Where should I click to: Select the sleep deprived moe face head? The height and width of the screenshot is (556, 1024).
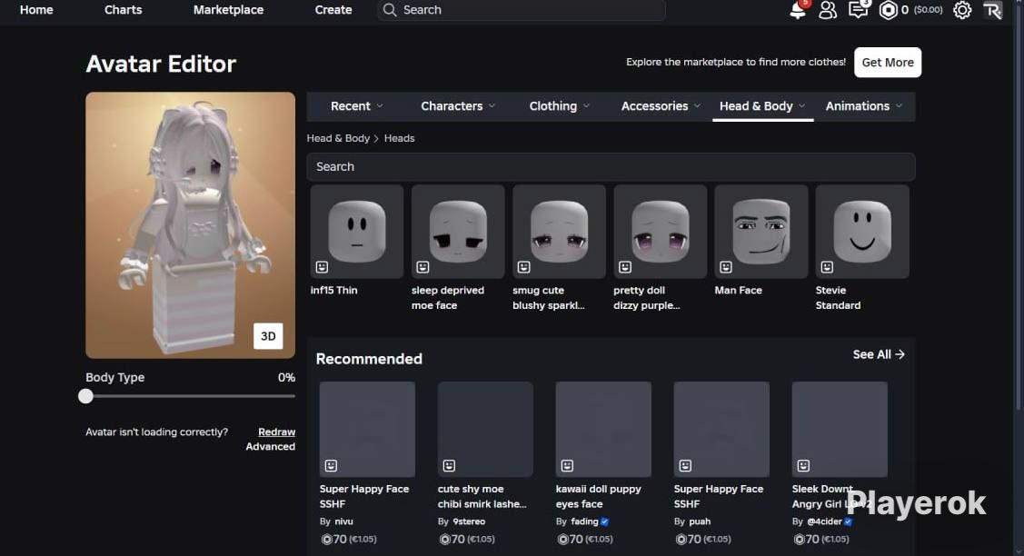click(458, 232)
